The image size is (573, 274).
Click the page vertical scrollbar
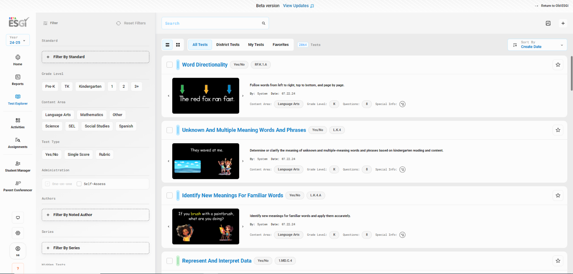click(x=572, y=73)
